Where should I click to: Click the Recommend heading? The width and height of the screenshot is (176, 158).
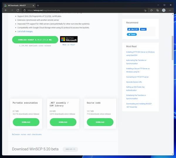pos(132,23)
